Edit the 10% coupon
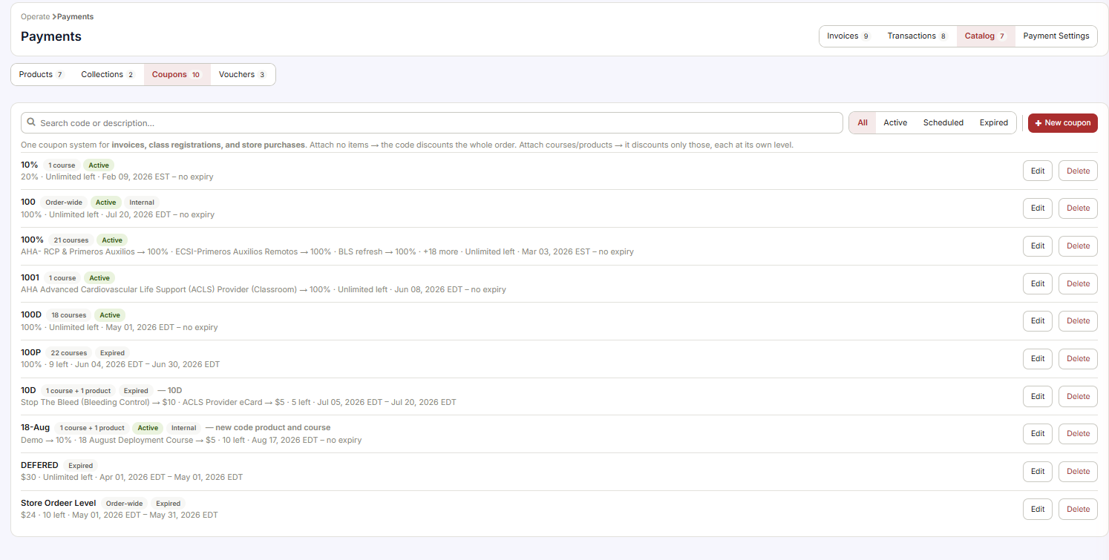This screenshot has width=1109, height=560. [x=1038, y=171]
